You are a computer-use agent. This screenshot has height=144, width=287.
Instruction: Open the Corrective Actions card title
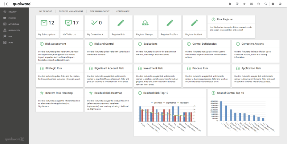252,44
